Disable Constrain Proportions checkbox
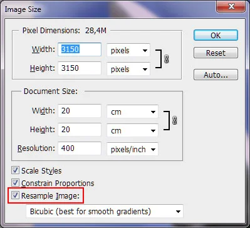The height and width of the screenshot is (228, 250). (x=15, y=183)
